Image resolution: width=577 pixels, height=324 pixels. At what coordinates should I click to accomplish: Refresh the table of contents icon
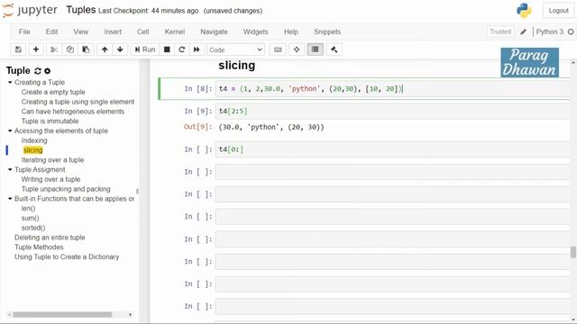(x=38, y=71)
